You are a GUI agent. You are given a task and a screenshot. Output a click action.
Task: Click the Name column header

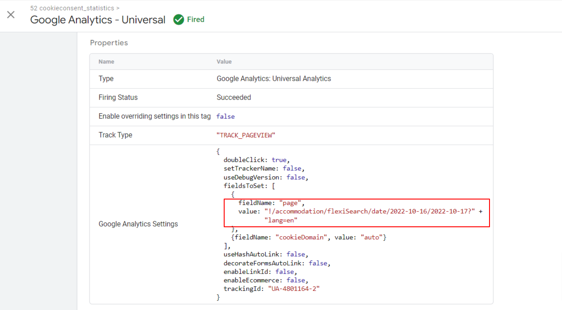(x=106, y=62)
